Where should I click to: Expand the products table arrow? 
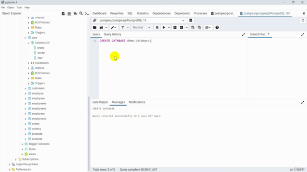[x=25, y=134]
